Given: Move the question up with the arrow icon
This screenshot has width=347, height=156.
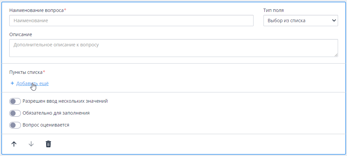Looking at the screenshot, I should pyautogui.click(x=14, y=144).
